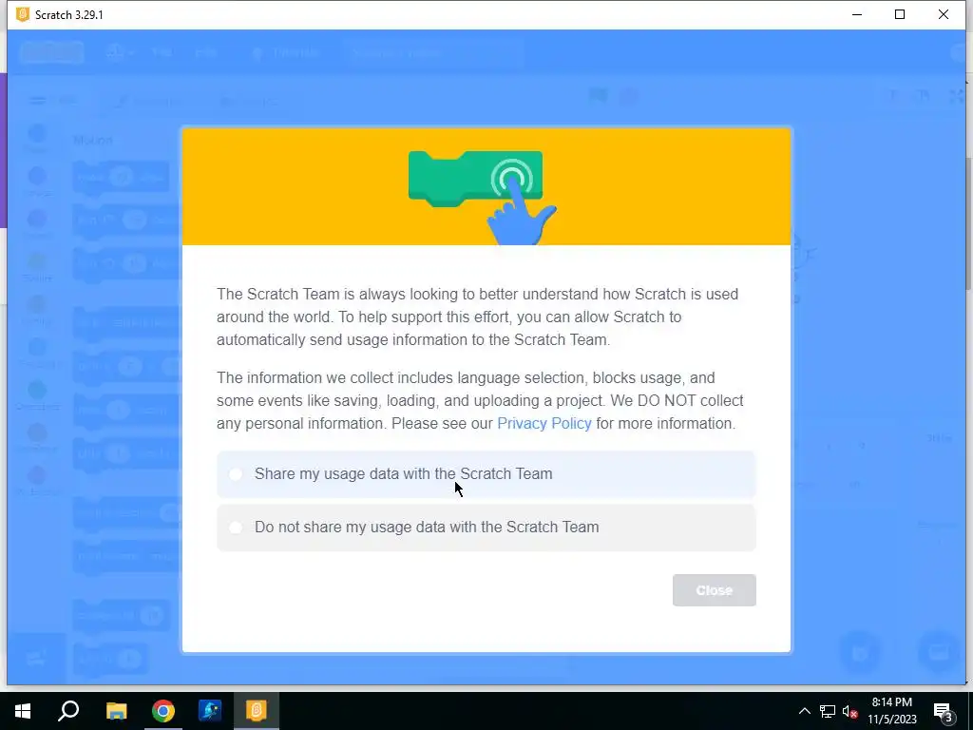Image resolution: width=973 pixels, height=730 pixels.
Task: Minimize the Scratch 3.29.1 window
Action: click(x=857, y=14)
